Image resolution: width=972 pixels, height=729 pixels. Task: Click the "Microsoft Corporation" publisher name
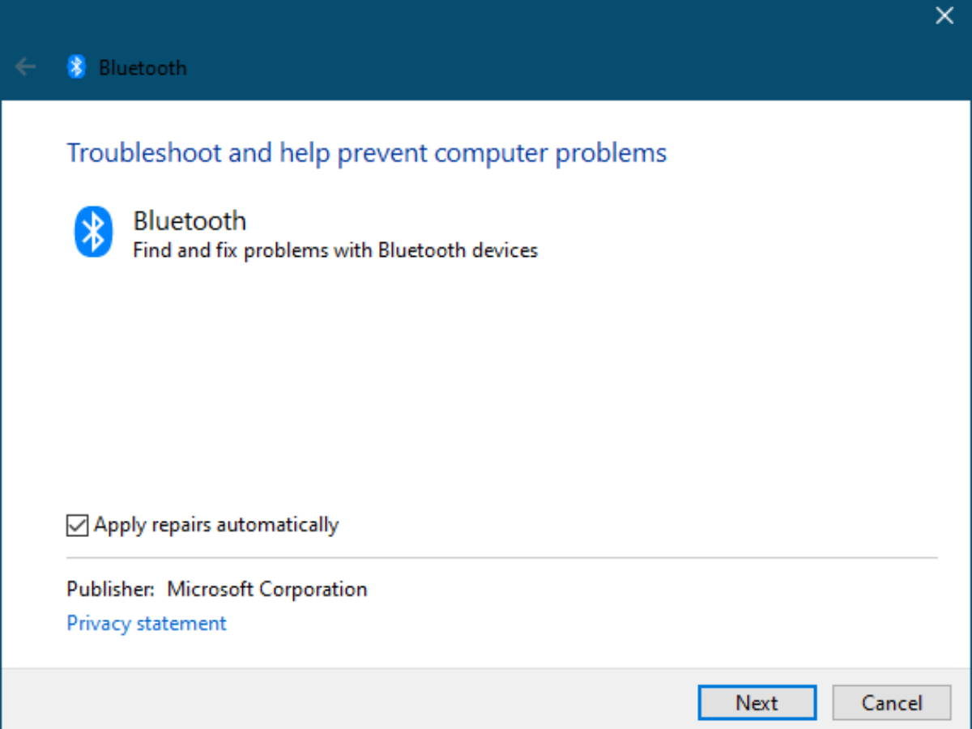[267, 589]
